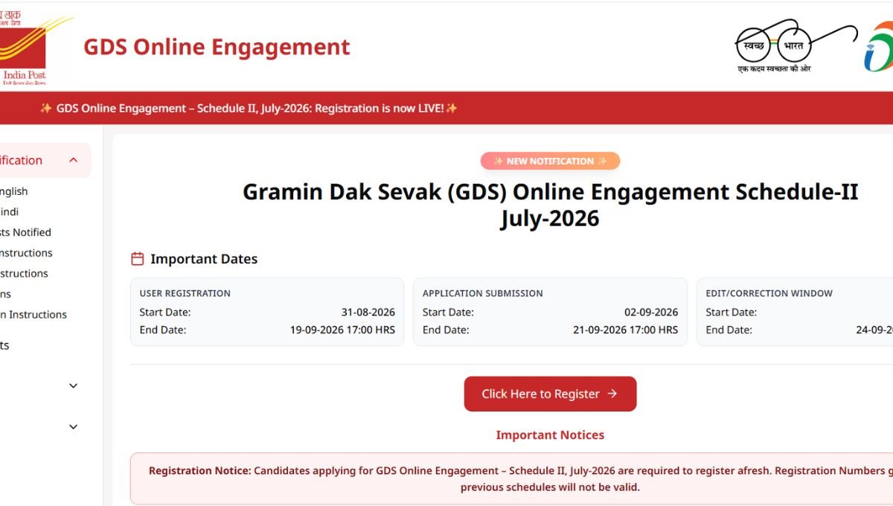Open the sidebar item ending 'n Instructions'
This screenshot has height=506, width=893.
pyautogui.click(x=33, y=314)
